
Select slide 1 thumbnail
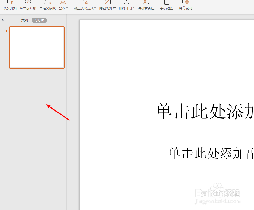coord(37,47)
